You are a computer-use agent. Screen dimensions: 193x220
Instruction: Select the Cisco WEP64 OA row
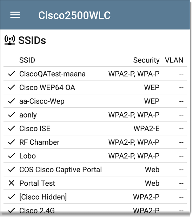coord(95,87)
